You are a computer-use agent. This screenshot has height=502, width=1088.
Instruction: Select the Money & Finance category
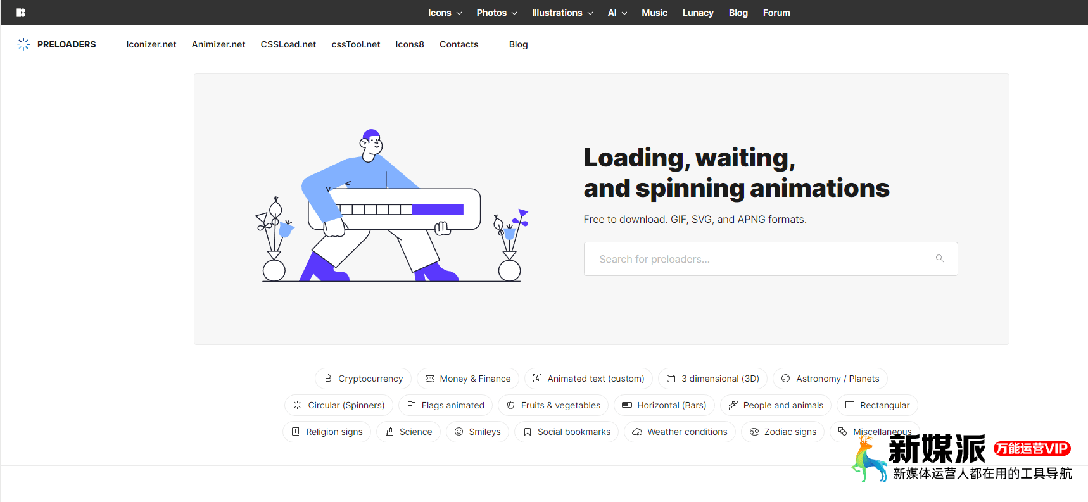[468, 379]
